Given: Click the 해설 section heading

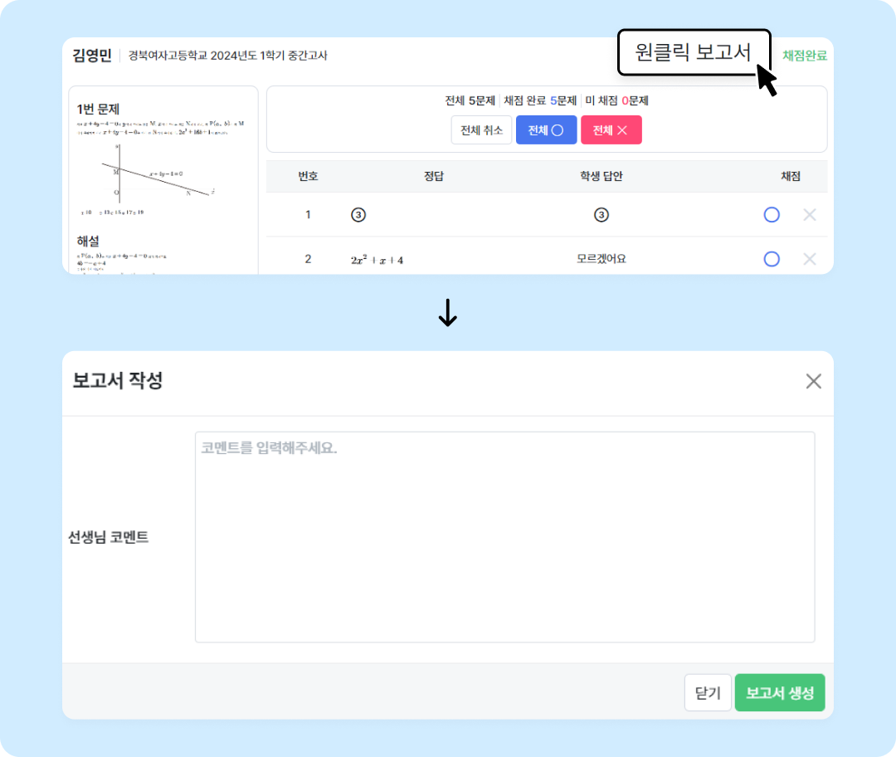Looking at the screenshot, I should point(88,241).
